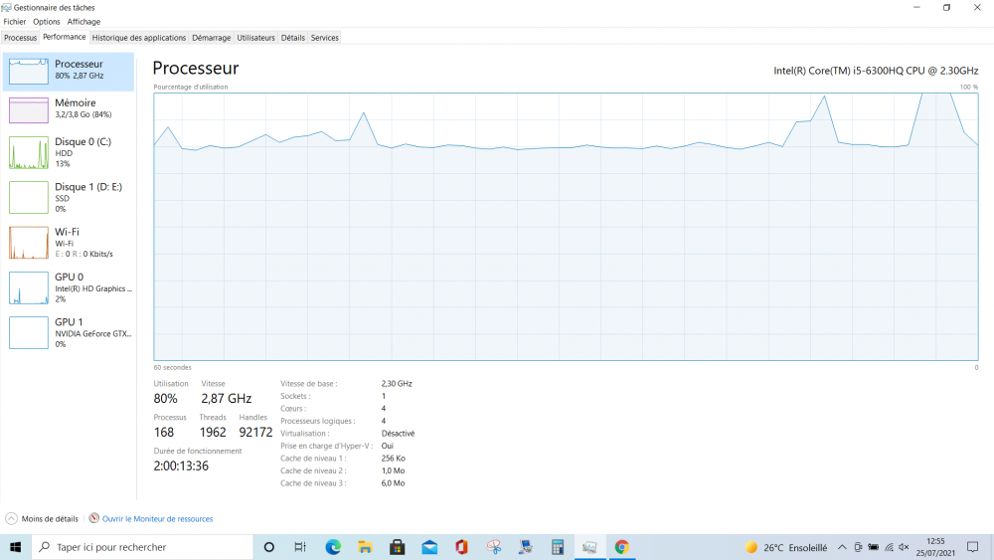Viewport: 994px width, 560px height.
Task: Open Cortana from the taskbar
Action: (x=268, y=547)
